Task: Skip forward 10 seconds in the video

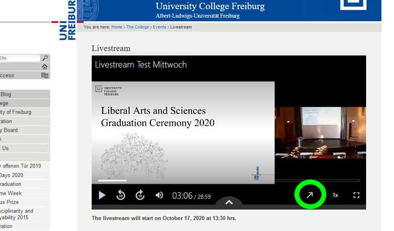Action: (x=140, y=195)
